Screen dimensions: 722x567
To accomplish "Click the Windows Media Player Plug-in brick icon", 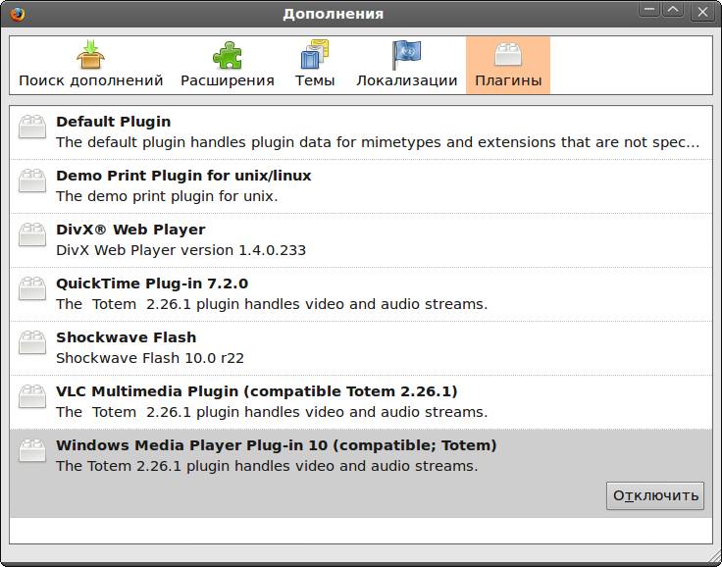I will (x=32, y=450).
